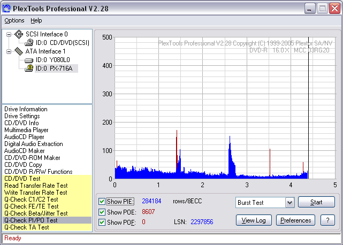The image size is (343, 245).
Task: Select Write Transfer Rate Test
Action: 47,193
